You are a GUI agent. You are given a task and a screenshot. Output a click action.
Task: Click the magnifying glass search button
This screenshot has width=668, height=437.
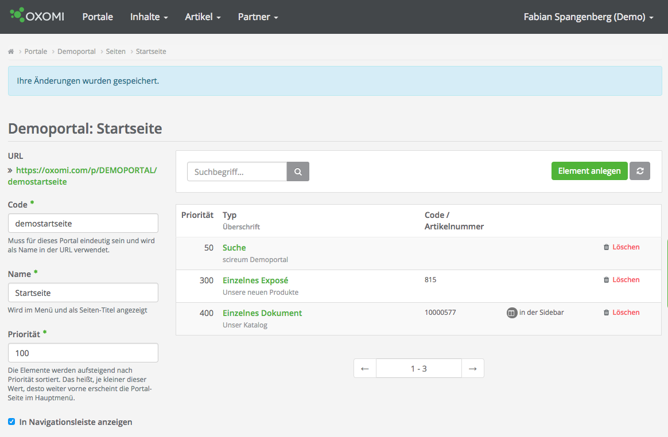pos(298,171)
